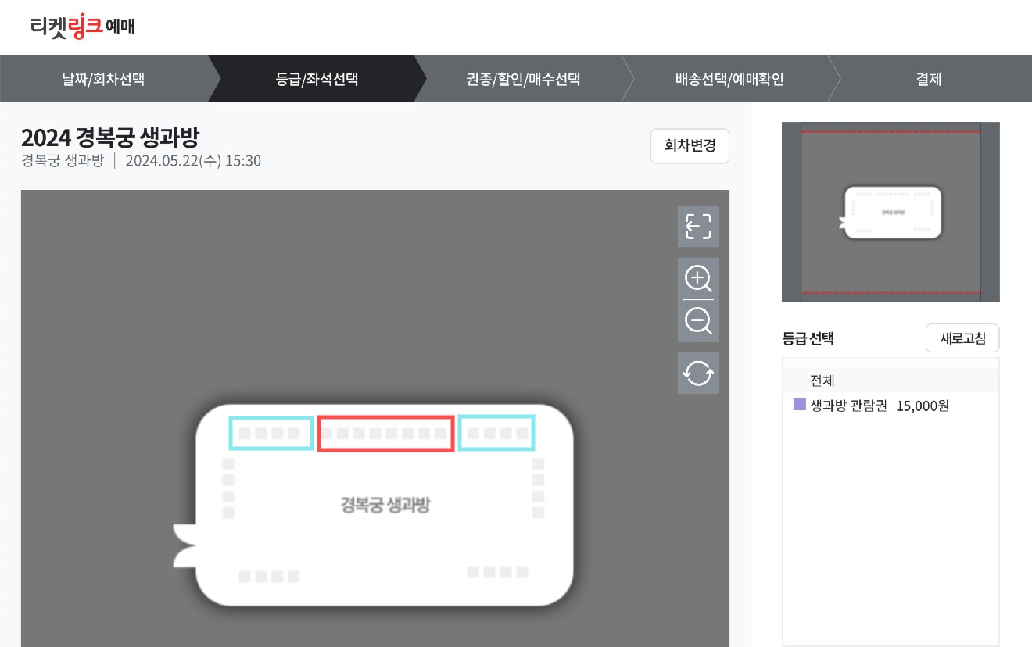Screen dimensions: 1032x647
Task: Switch to the 전체 grade filter
Action: click(822, 381)
